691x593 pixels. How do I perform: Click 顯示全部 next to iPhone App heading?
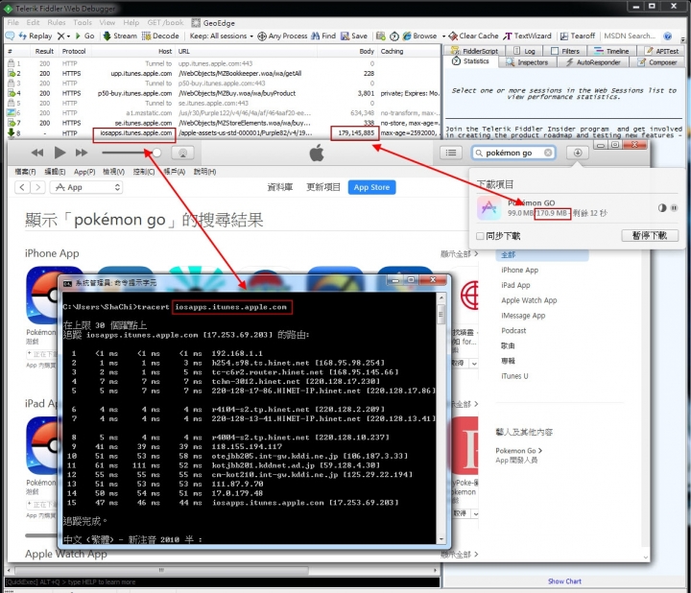click(x=459, y=253)
